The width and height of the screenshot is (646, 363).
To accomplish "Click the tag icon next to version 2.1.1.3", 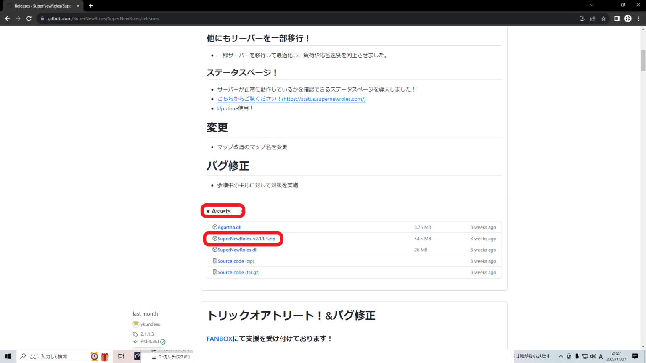I will pyautogui.click(x=135, y=334).
